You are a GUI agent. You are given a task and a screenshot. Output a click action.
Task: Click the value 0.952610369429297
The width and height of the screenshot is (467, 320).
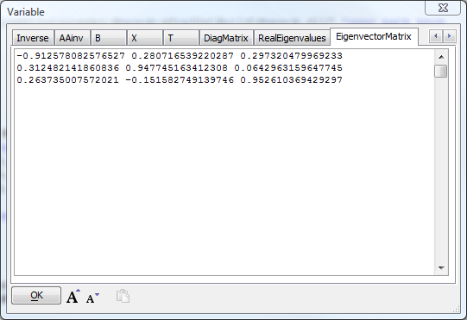click(291, 79)
